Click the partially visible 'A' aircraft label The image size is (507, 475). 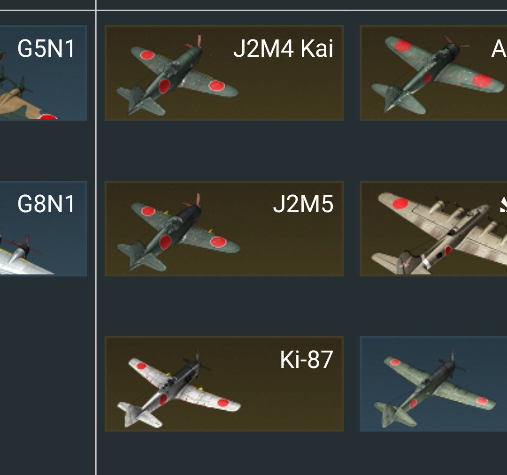(x=499, y=49)
